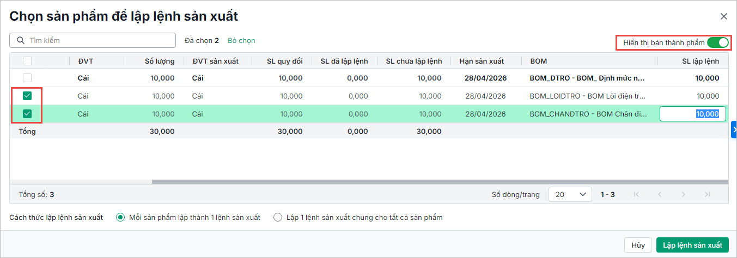737x258 pixels.
Task: Check the select-all header checkbox
Action: (27, 61)
